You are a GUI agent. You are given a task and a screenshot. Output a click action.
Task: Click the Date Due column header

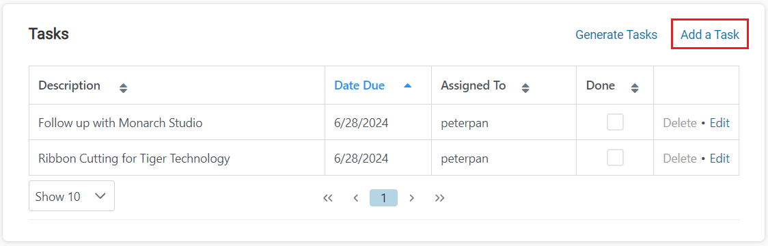coord(359,85)
